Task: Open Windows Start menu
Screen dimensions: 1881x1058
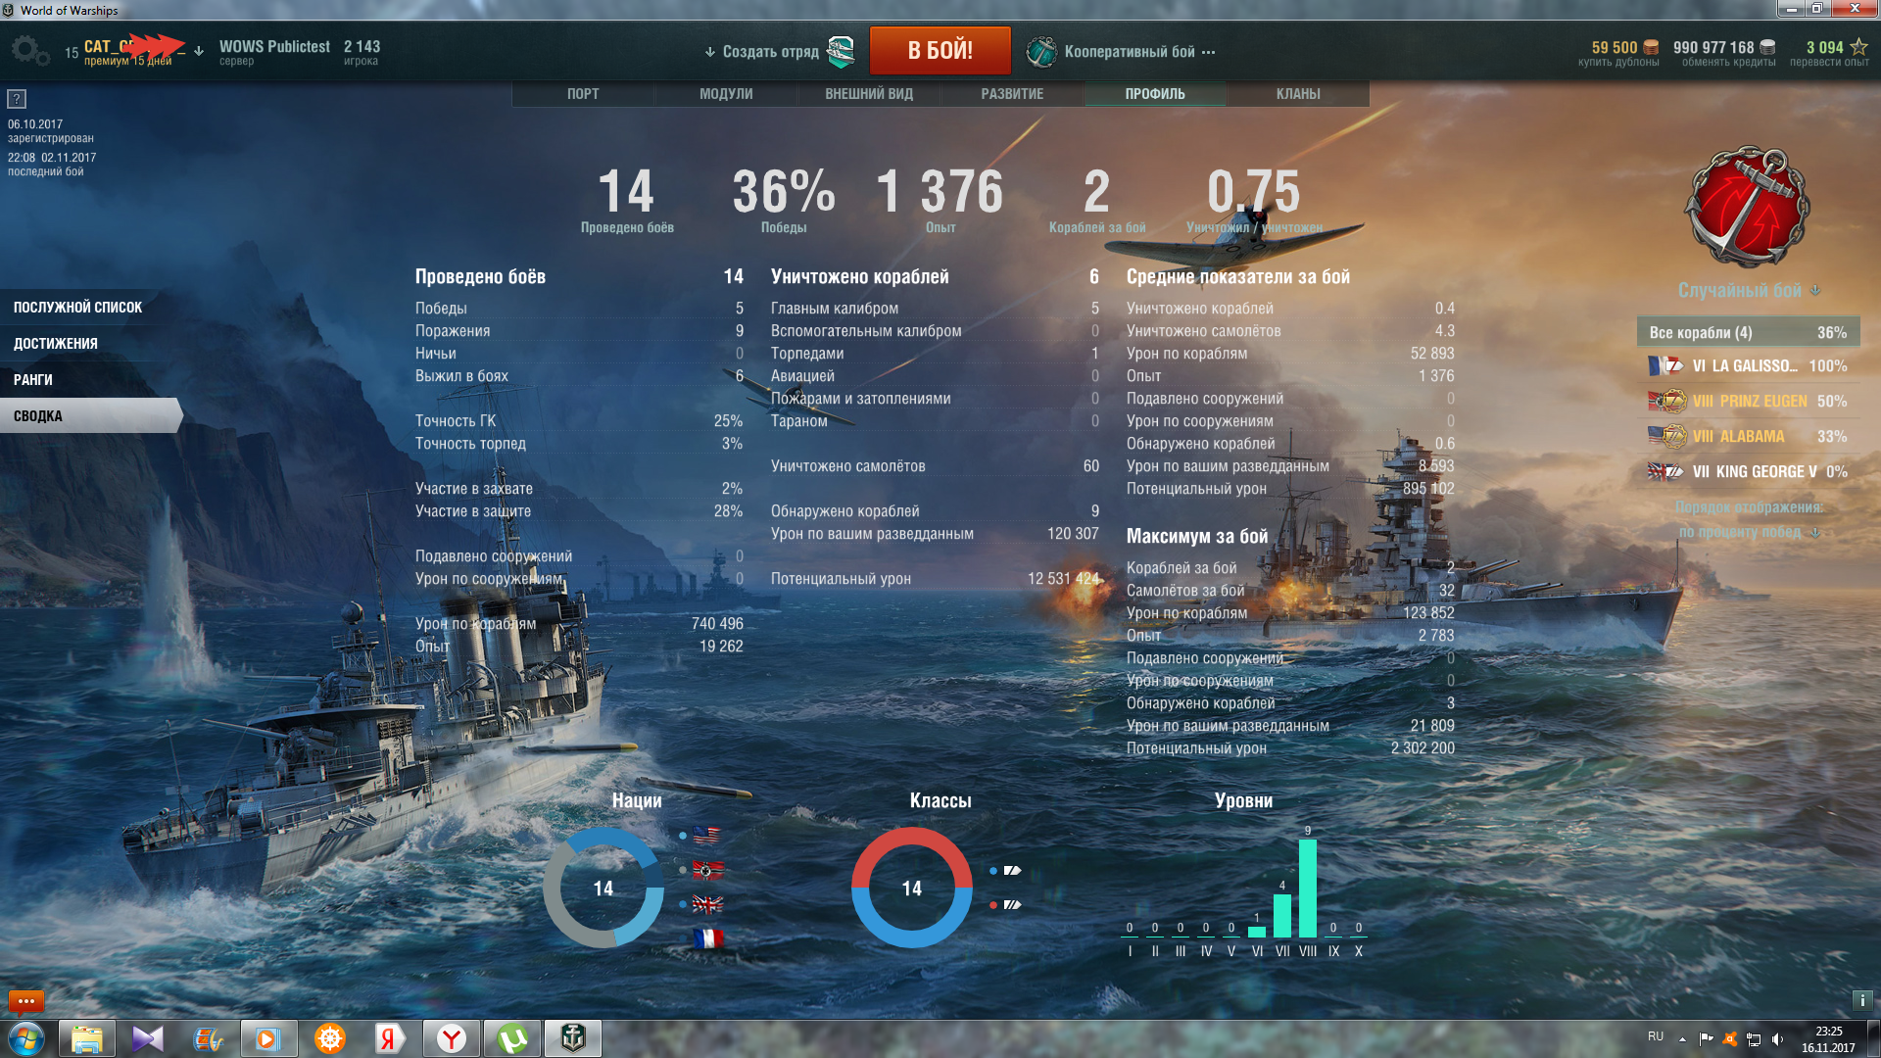Action: (26, 1038)
